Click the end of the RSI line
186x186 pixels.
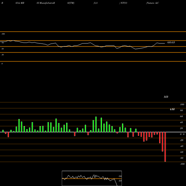pos(165,43)
